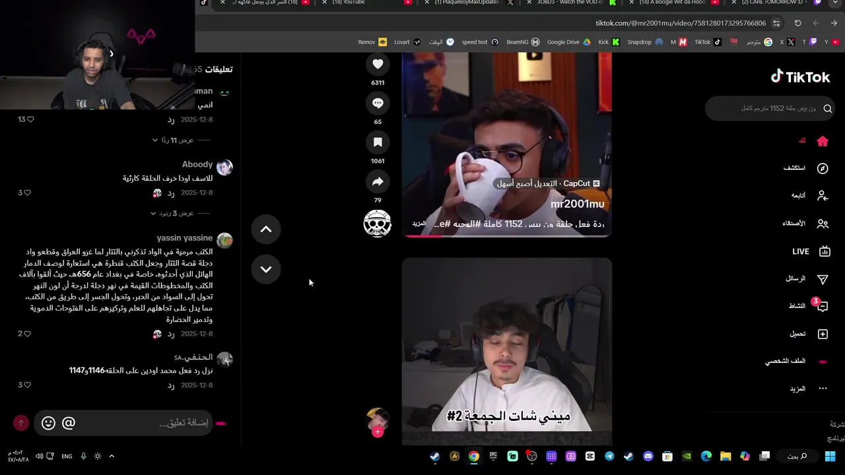The image size is (845, 475).
Task: Open the Upload (تحميل) sidebar item
Action: click(x=809, y=334)
